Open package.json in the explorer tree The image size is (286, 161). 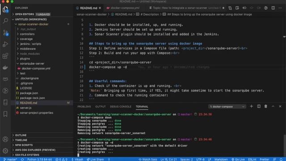(42, 93)
